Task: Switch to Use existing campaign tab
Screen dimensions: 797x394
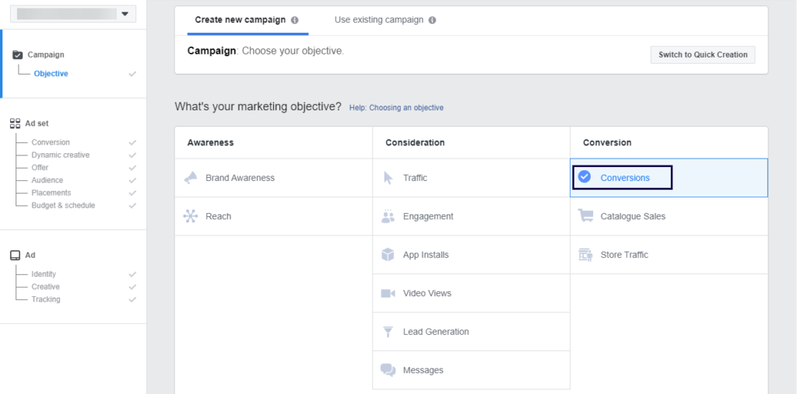Action: tap(379, 20)
